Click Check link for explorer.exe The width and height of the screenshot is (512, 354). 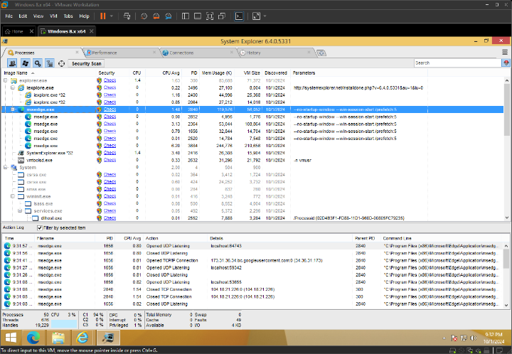[x=110, y=80]
